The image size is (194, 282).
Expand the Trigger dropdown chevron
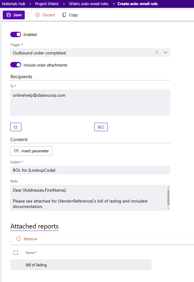tap(165, 53)
